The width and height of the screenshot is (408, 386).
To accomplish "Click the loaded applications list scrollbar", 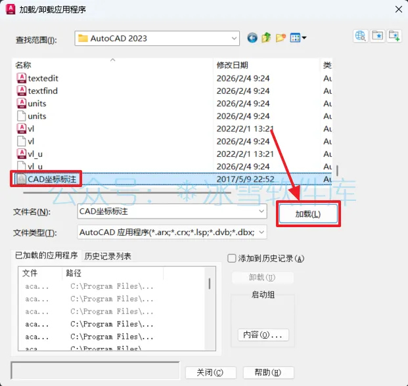I will click(210, 284).
